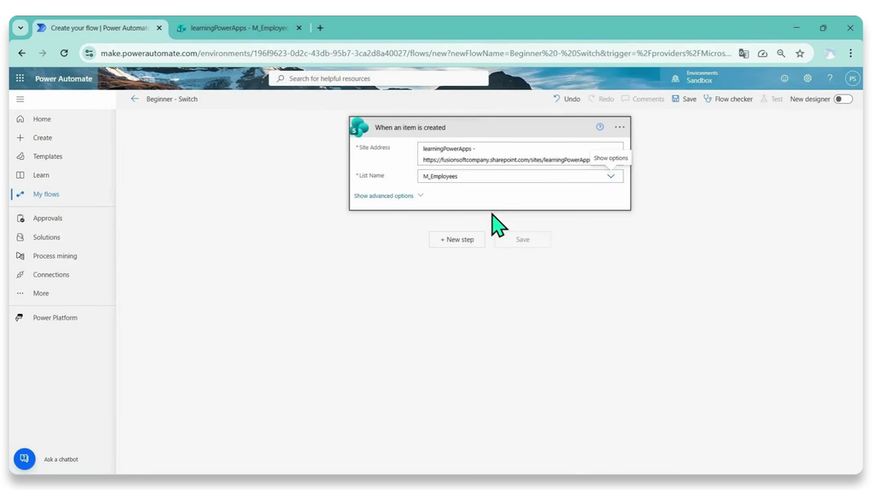Open the help question mark in header
This screenshot has height=490, width=872.
click(829, 78)
